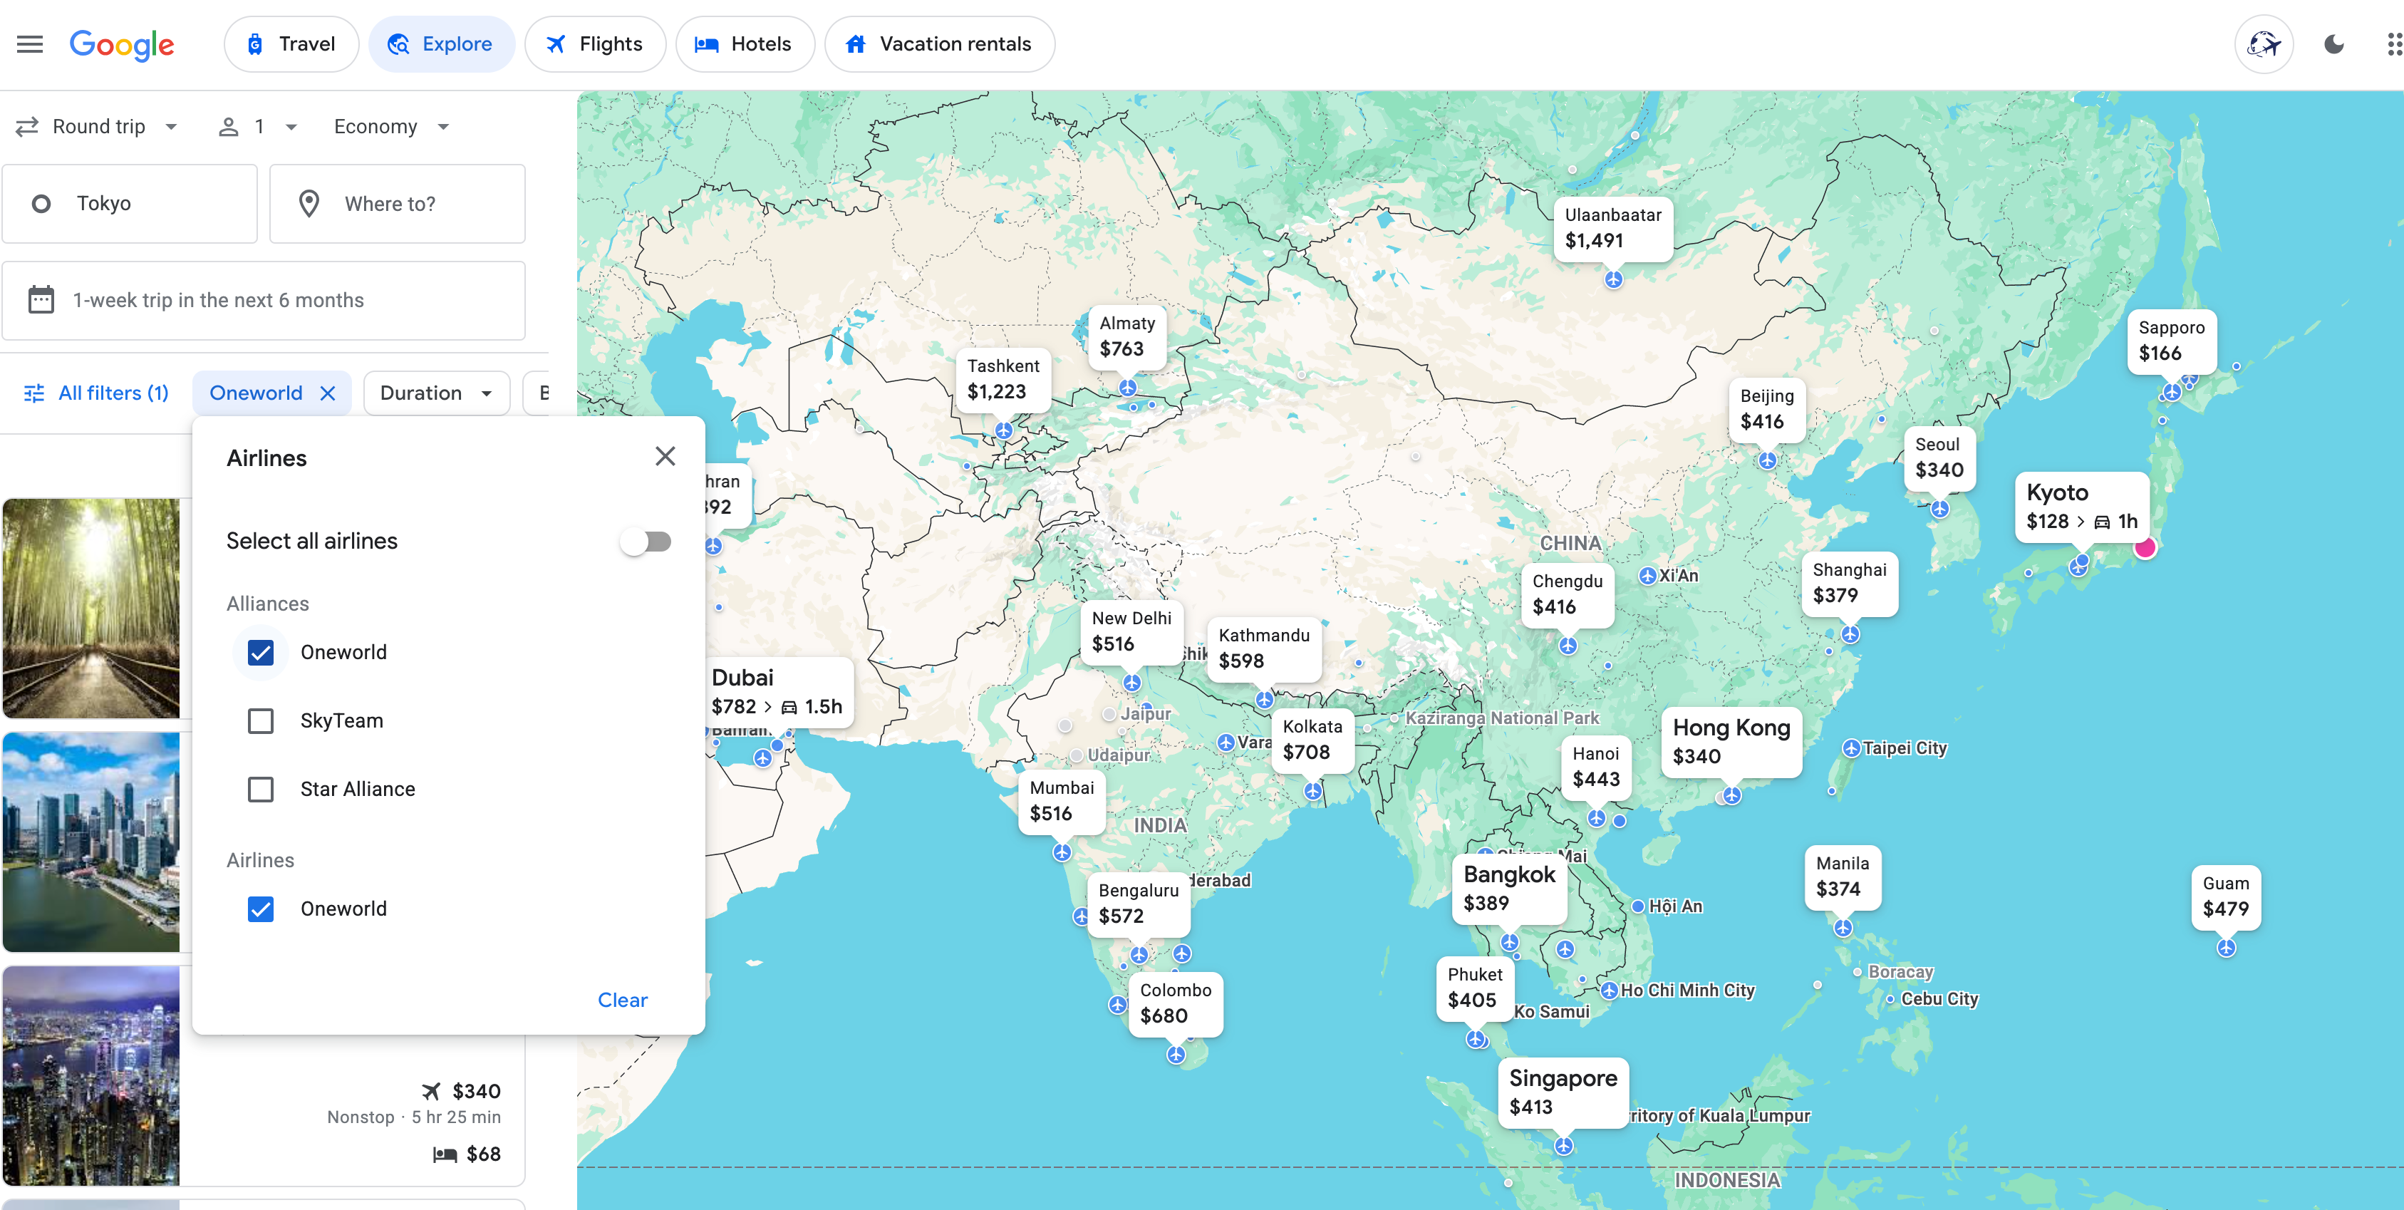The image size is (2404, 1210).
Task: Select the Sapporo $166 map label
Action: [x=2171, y=341]
